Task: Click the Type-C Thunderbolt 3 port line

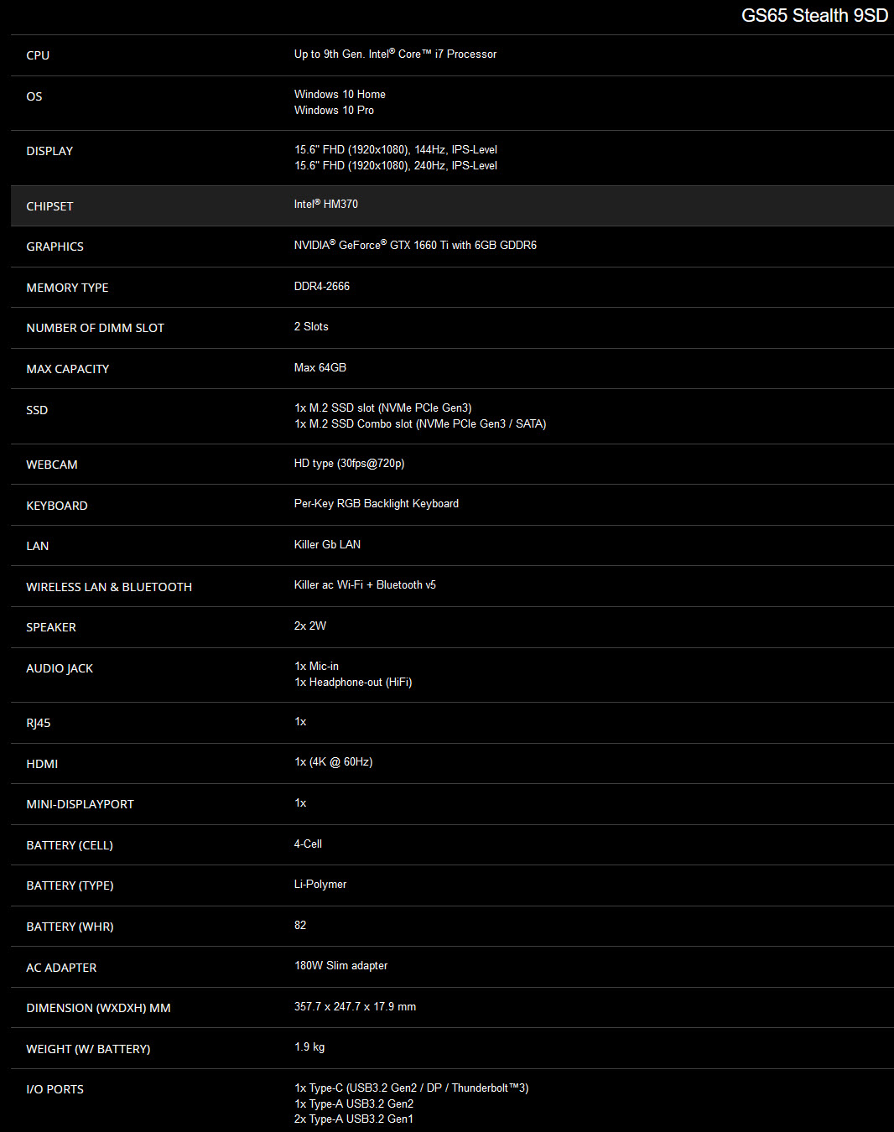Action: click(x=411, y=1088)
